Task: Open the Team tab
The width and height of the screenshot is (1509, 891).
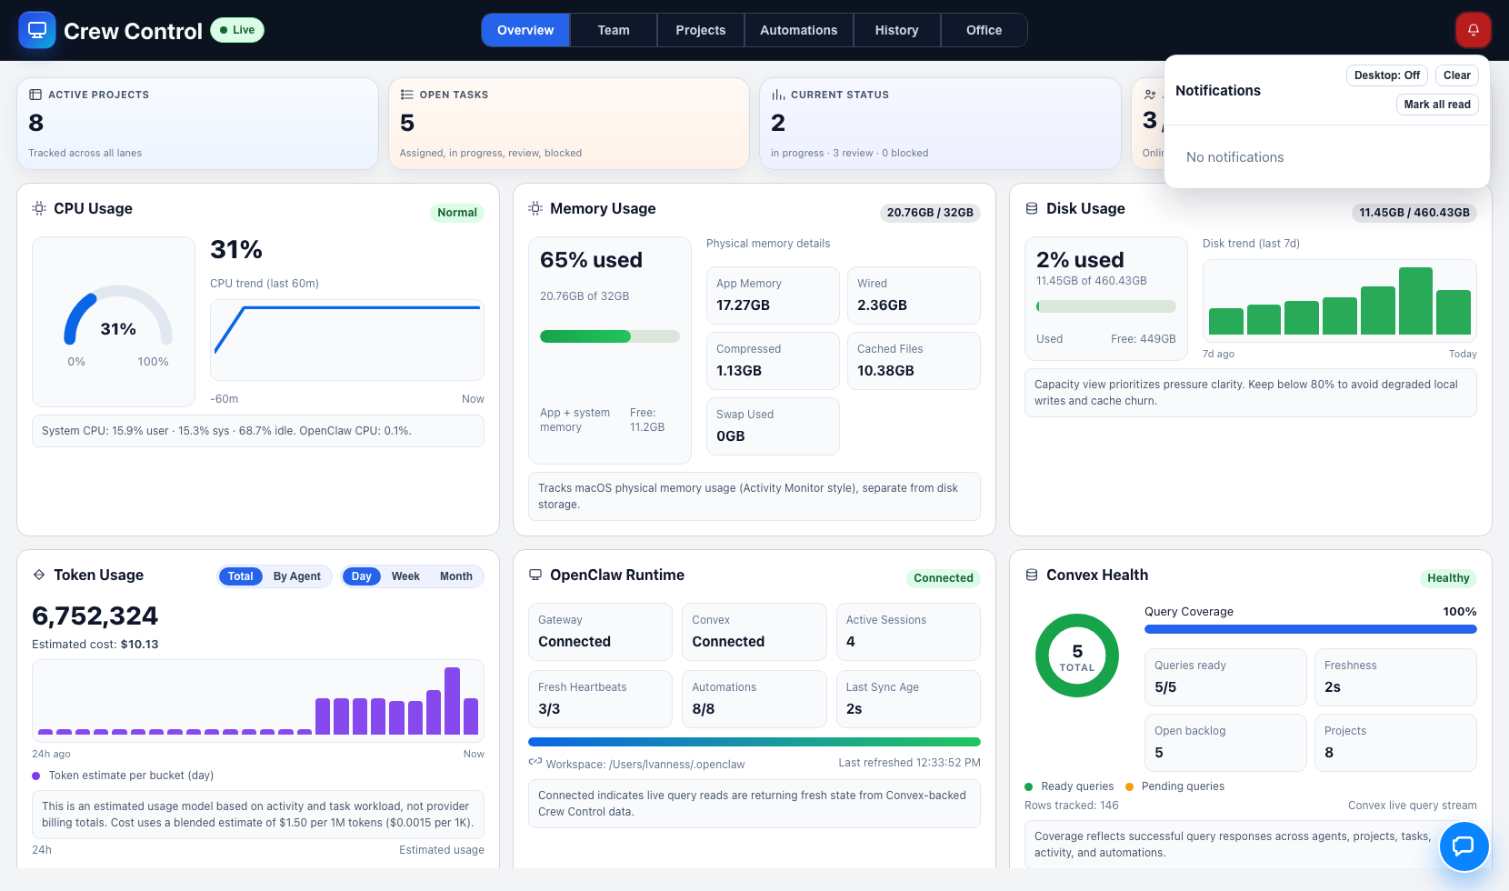Action: pos(614,30)
